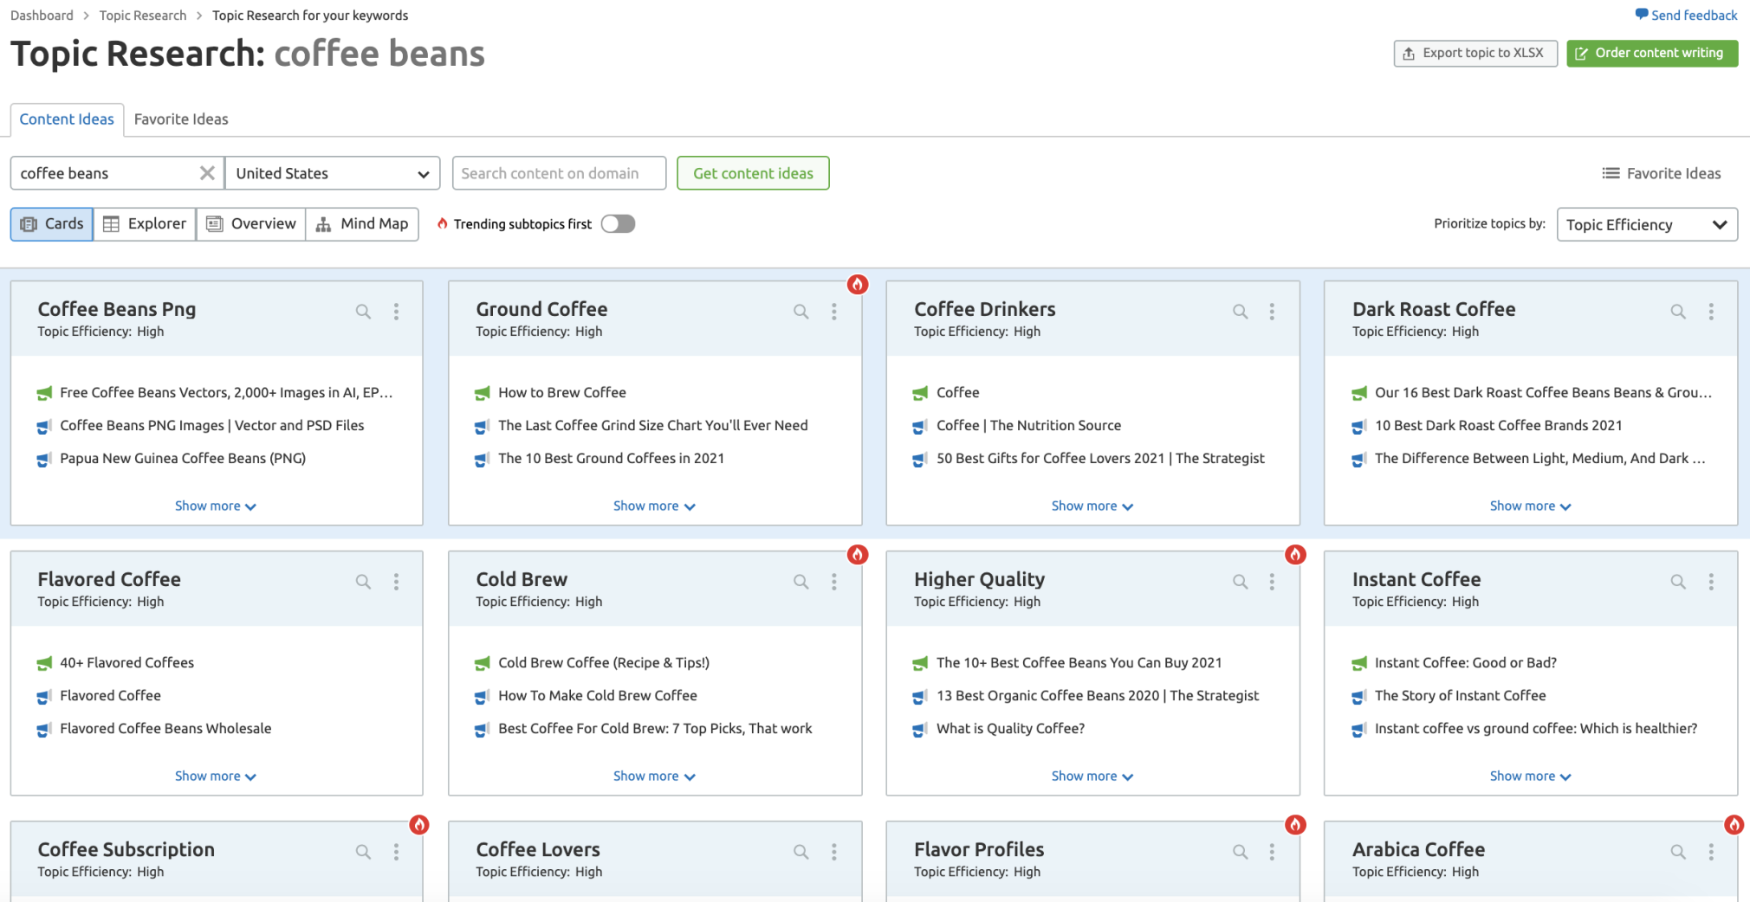This screenshot has height=902, width=1750.
Task: Open 'How to Brew Coffee' headline
Action: [562, 392]
